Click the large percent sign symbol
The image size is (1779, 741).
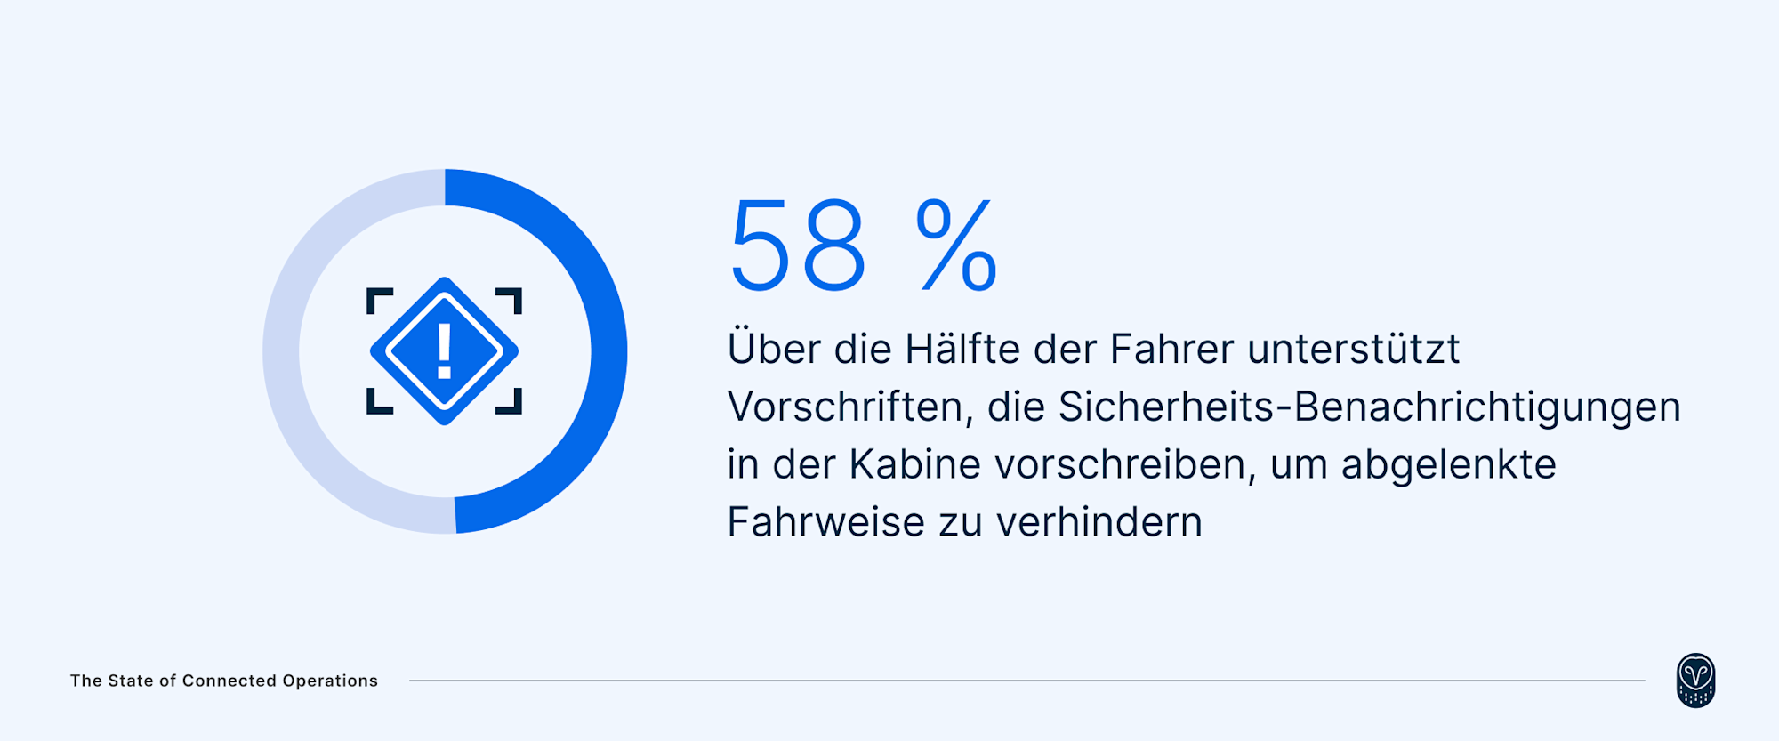click(956, 246)
